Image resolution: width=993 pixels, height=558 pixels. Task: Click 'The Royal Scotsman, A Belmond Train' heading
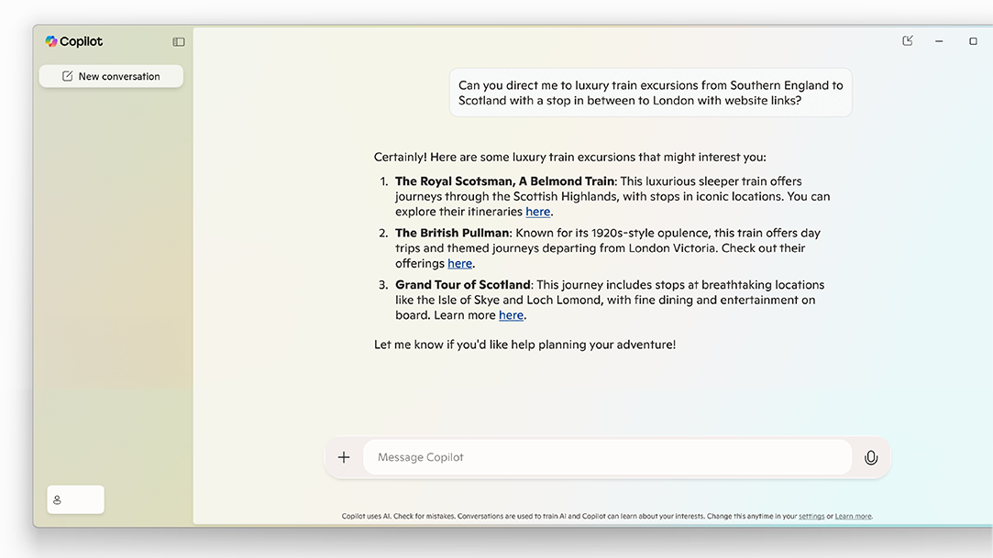pos(504,181)
